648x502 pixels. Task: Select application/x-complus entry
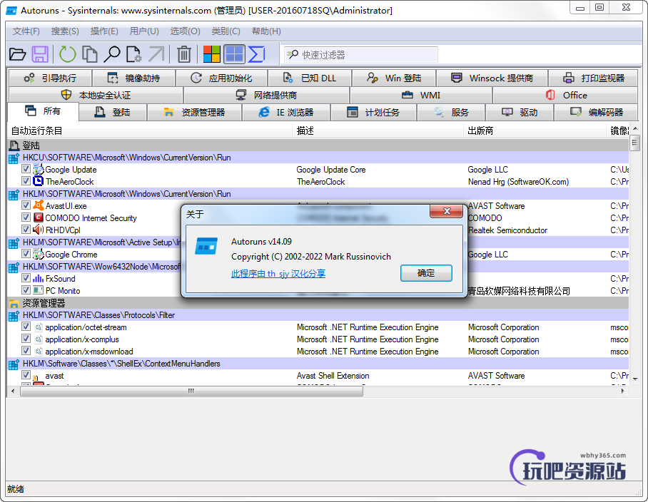82,339
